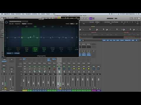
Task: Click the red track icon in the mixer
Action: (x=54, y=69)
